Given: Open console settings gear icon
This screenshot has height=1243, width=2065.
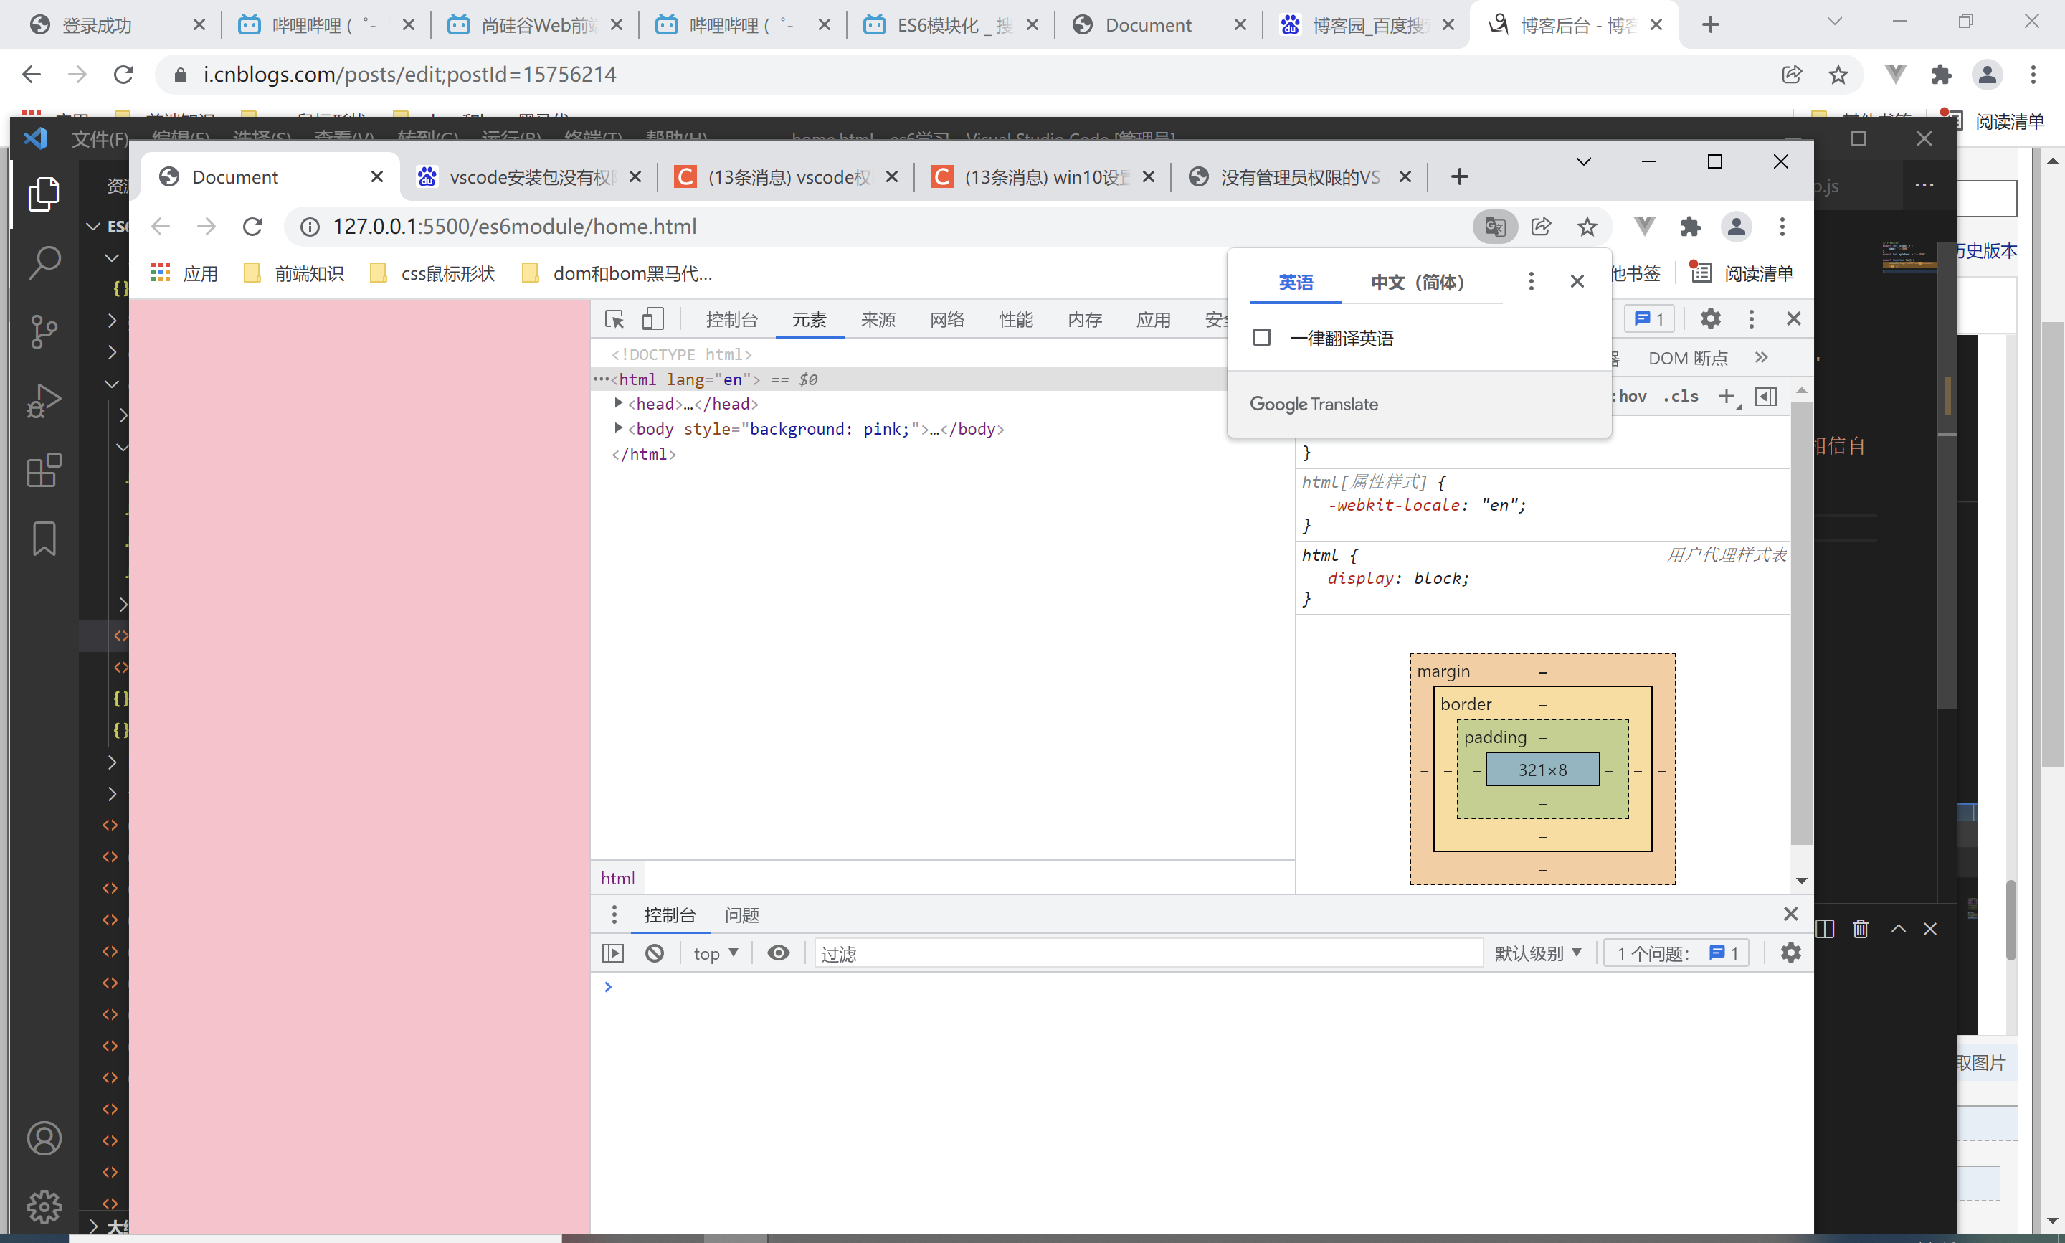Looking at the screenshot, I should pyautogui.click(x=1790, y=953).
